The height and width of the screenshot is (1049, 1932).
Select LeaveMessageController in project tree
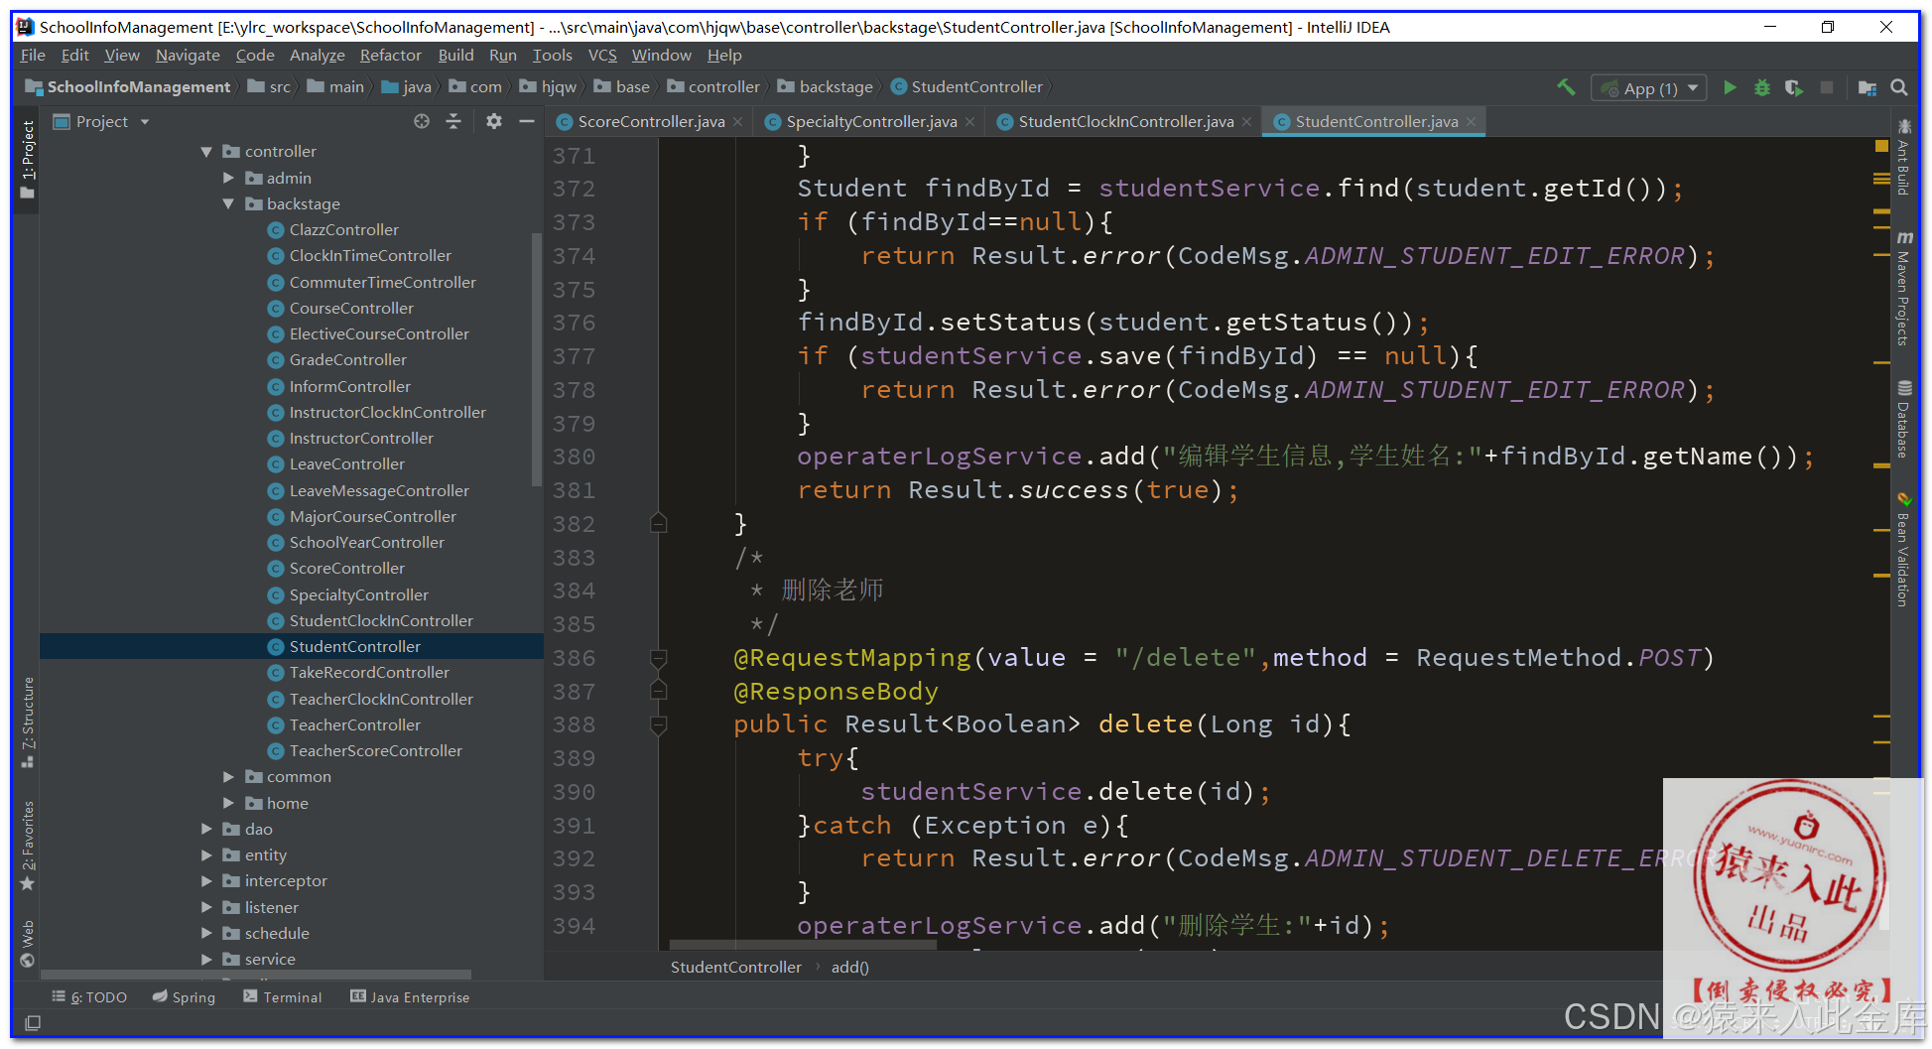point(379,490)
